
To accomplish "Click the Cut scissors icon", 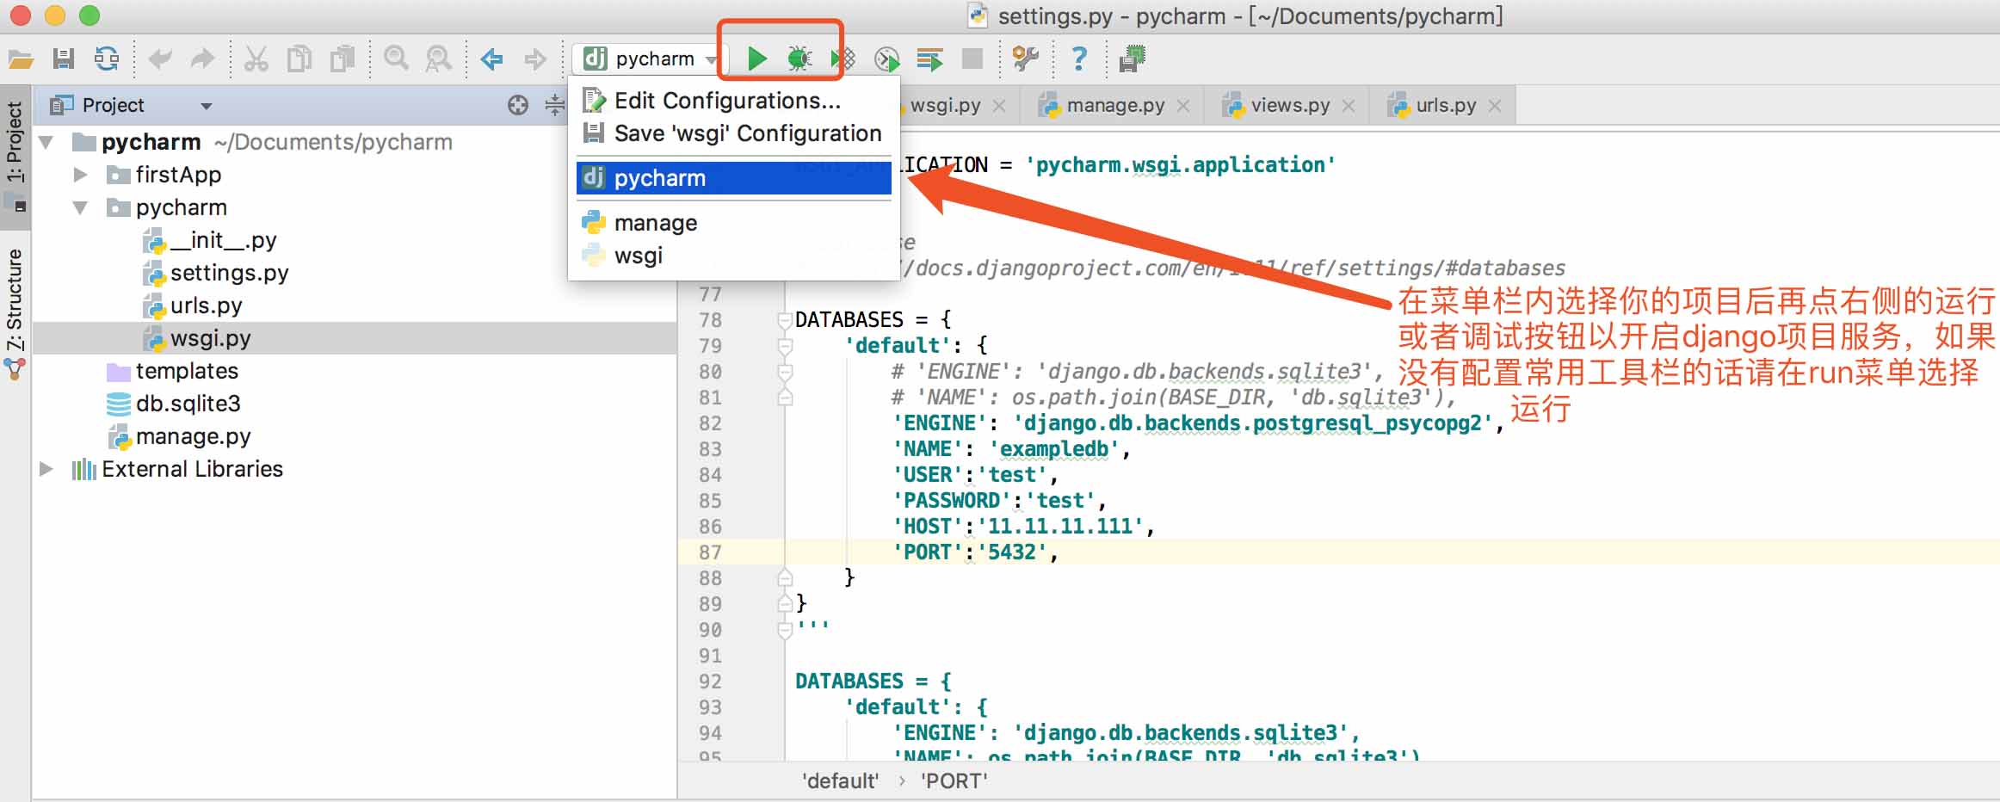I will click(256, 59).
